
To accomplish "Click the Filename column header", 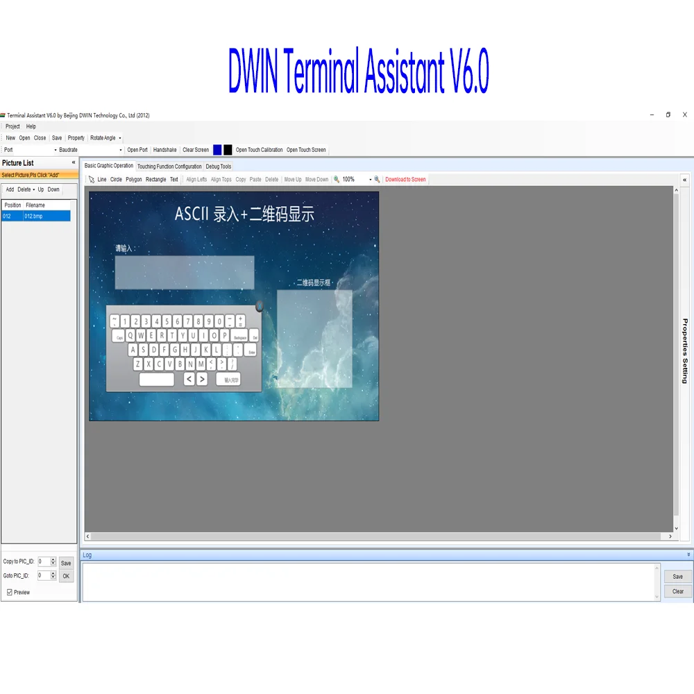I will [x=46, y=205].
